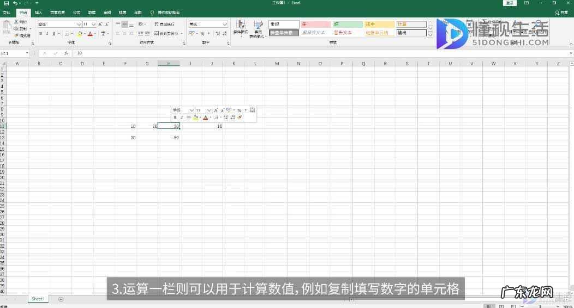Click the align left icon in ribbon
The width and height of the screenshot is (574, 308).
pos(118,34)
